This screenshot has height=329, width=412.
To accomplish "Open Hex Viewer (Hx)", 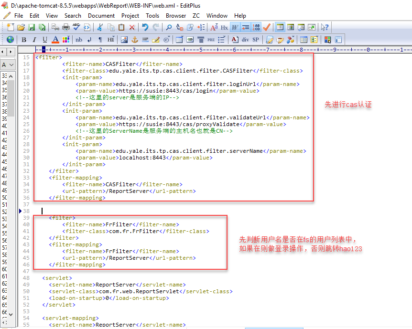I will click(x=224, y=27).
